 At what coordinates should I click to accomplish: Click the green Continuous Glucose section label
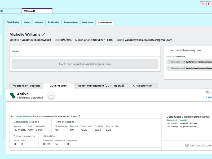coord(23,116)
